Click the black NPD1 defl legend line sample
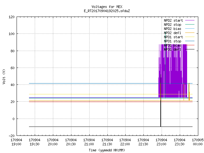Screen dimensions: 204x153 [190, 49]
